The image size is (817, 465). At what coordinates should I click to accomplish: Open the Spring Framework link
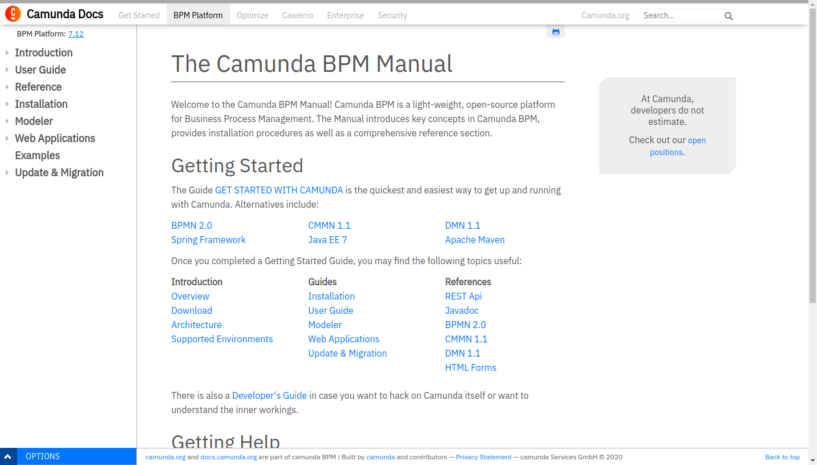[x=208, y=240]
